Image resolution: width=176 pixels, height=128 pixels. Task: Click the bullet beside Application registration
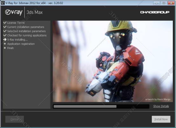[5, 44]
